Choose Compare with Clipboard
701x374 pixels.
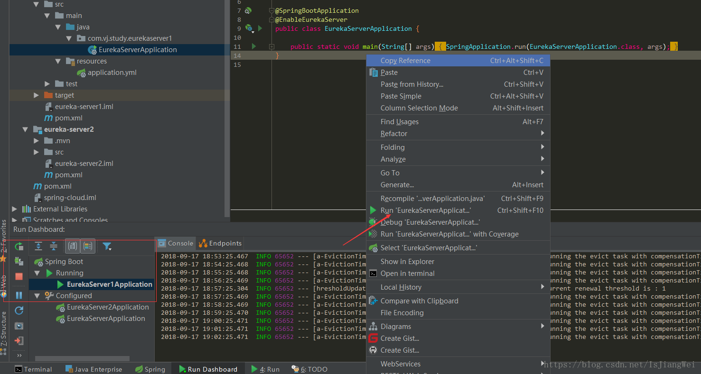458,301
